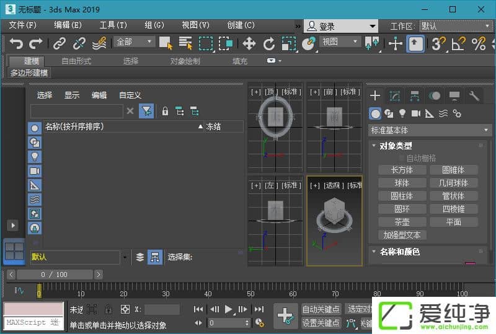Toggle the Angle Snap button
Viewport: 496px width, 334px height.
[x=459, y=43]
